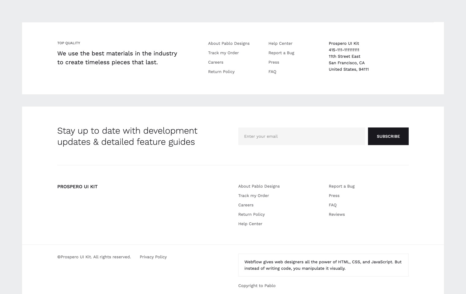This screenshot has width=466, height=294.
Task: Open Return Policy in top footer
Action: (221, 72)
